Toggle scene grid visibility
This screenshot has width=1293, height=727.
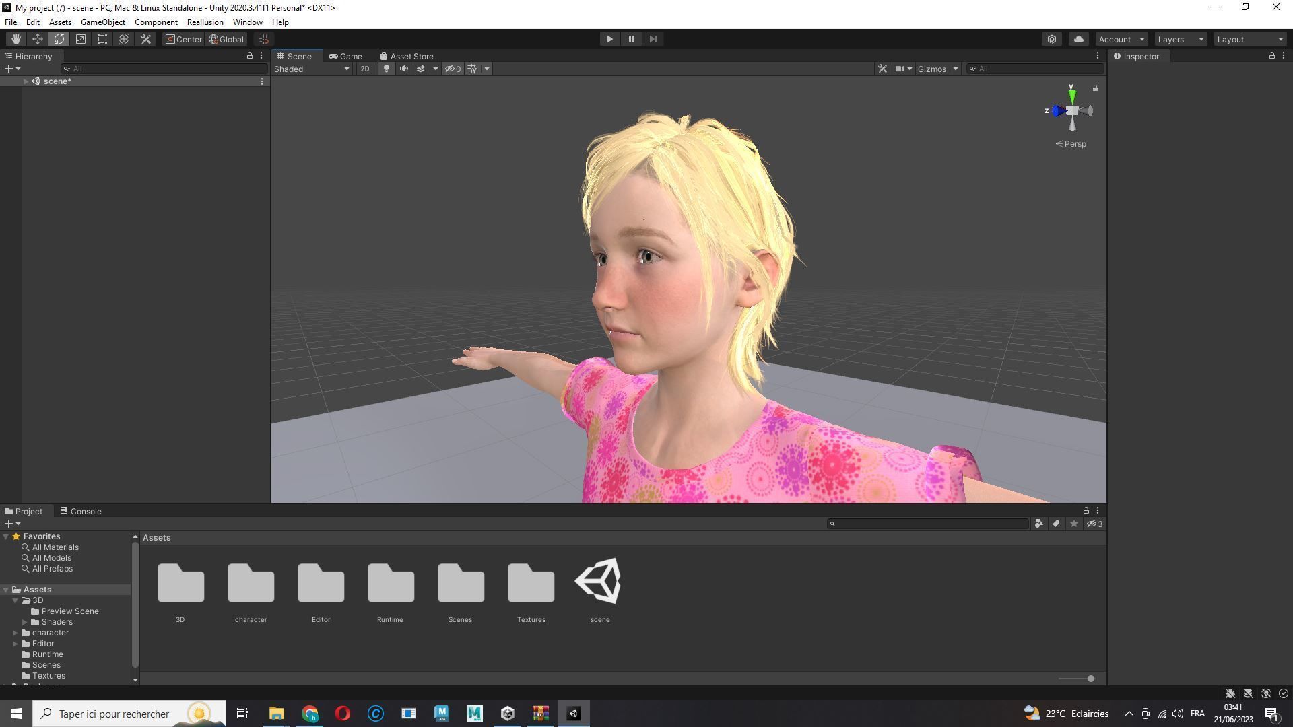coord(472,69)
